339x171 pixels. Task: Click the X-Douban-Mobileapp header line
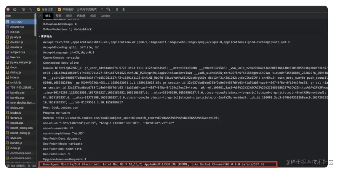[x=60, y=24]
